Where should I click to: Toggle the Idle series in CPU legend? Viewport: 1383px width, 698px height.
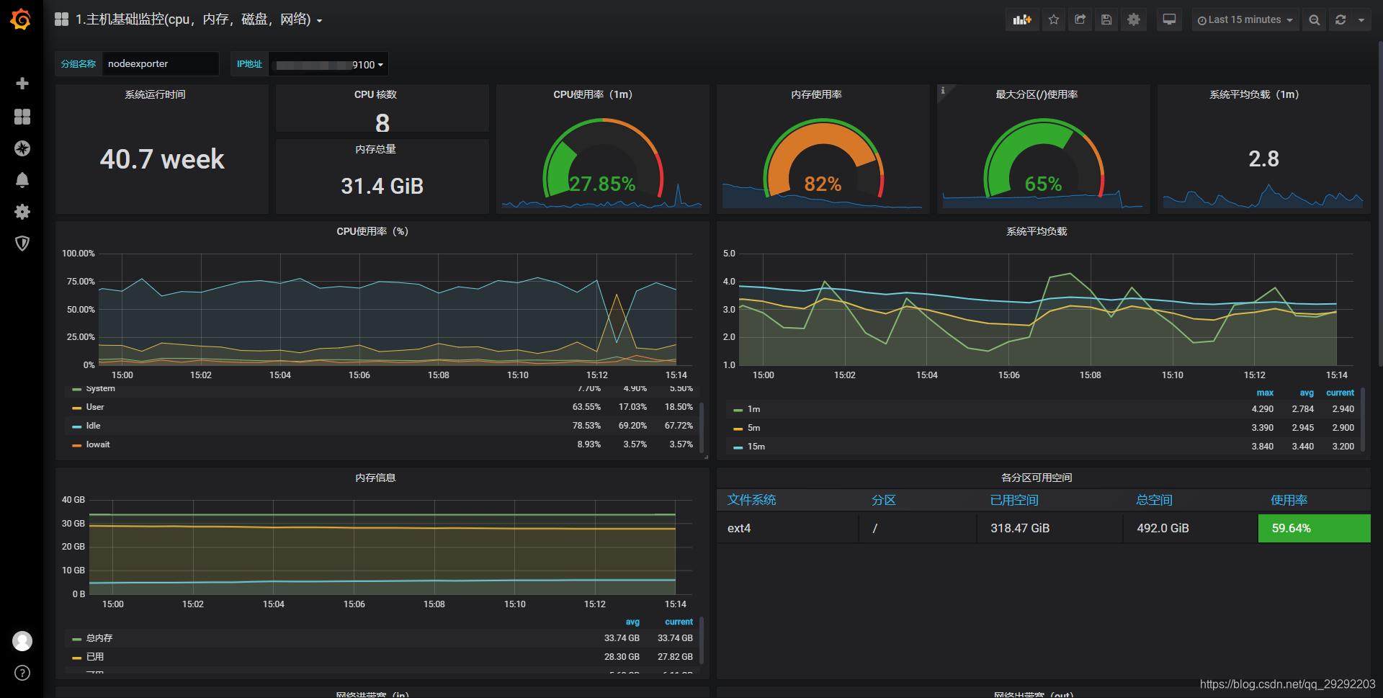(93, 426)
